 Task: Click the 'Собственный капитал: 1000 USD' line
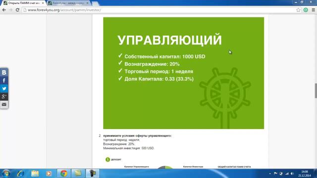point(165,56)
